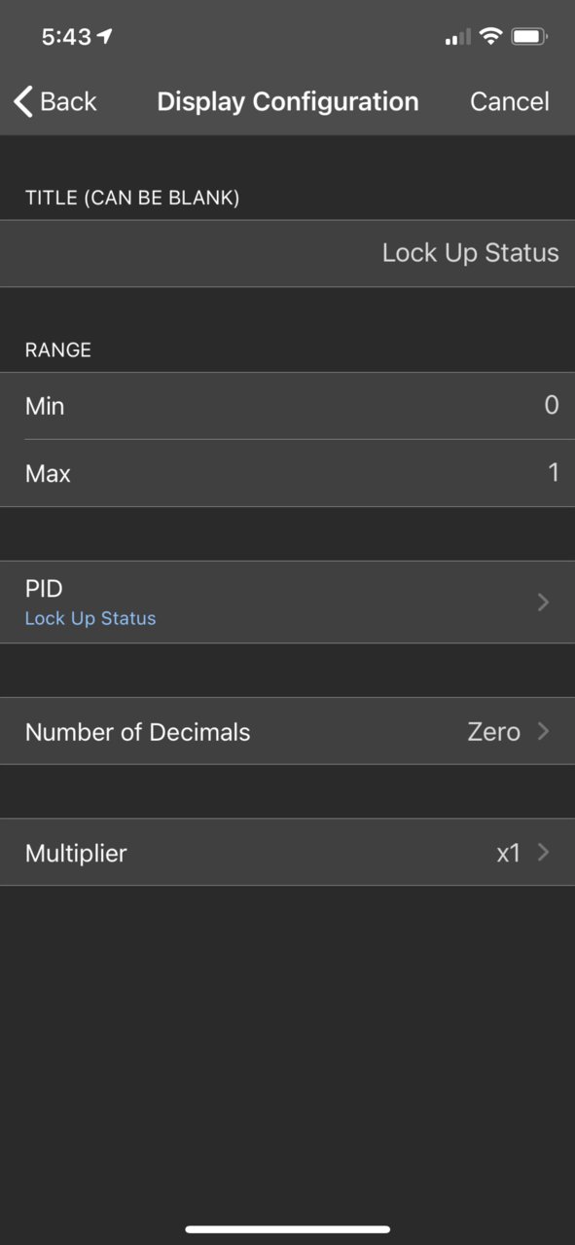This screenshot has width=575, height=1245.
Task: Expand PID row chevron arrow
Action: point(543,603)
